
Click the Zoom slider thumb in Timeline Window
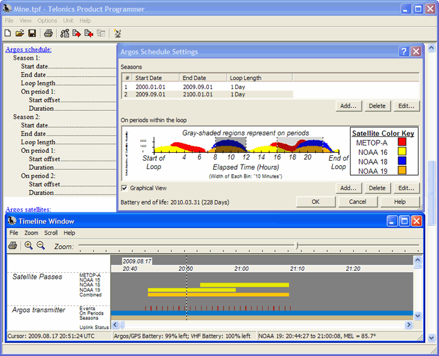click(297, 246)
